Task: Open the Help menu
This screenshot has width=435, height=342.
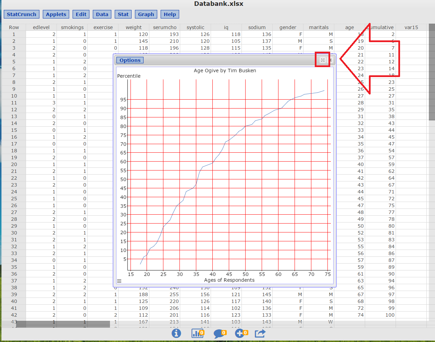Action: (x=170, y=14)
